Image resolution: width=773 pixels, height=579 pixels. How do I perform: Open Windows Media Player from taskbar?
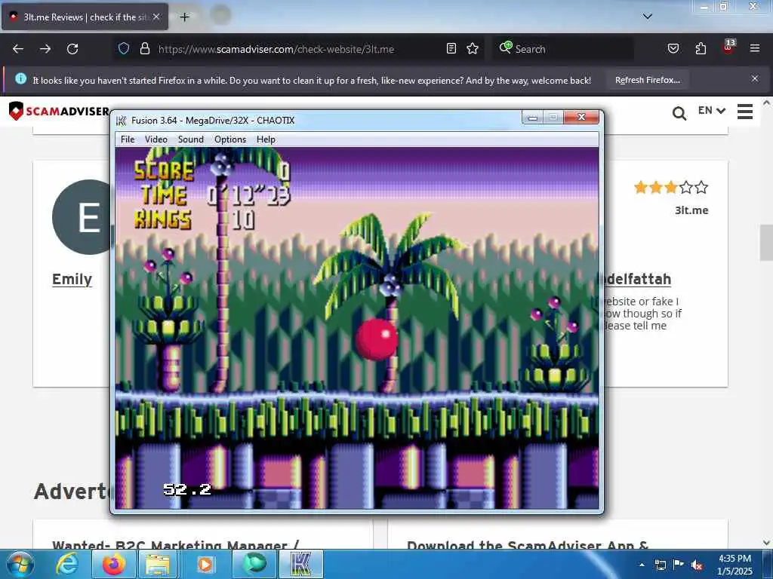pyautogui.click(x=205, y=564)
